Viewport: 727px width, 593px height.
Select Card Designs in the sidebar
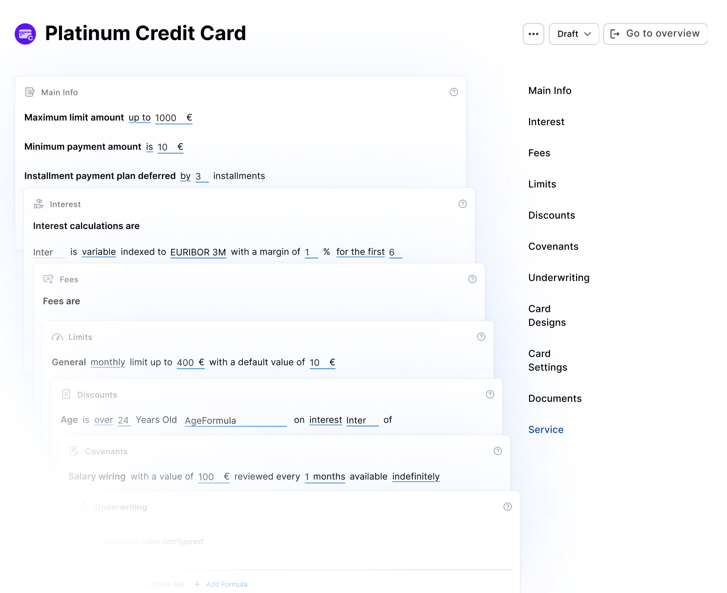pyautogui.click(x=547, y=316)
